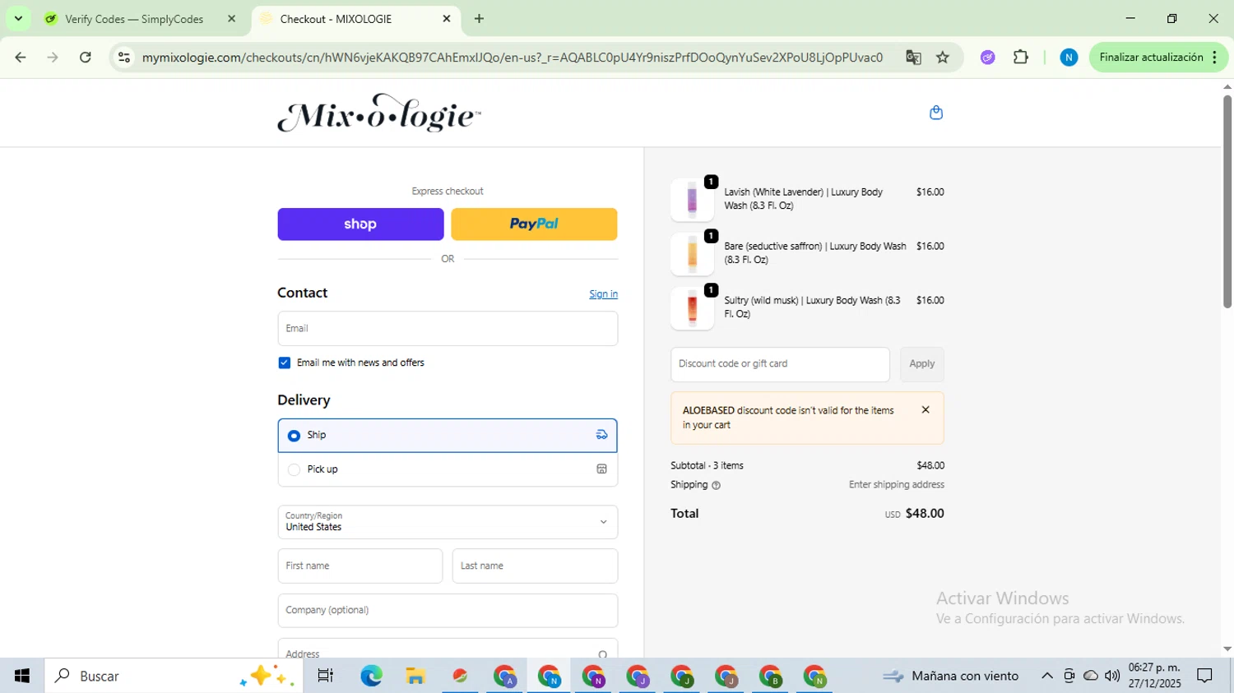
Task: Switch to Verify Codes — SimplyCodes tab
Action: tap(134, 19)
